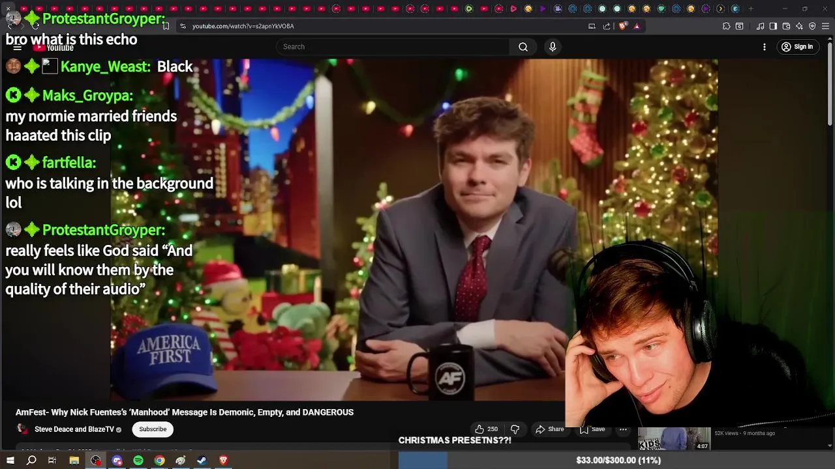
Task: Click the Brave VPN shield icon
Action: pyautogui.click(x=812, y=26)
